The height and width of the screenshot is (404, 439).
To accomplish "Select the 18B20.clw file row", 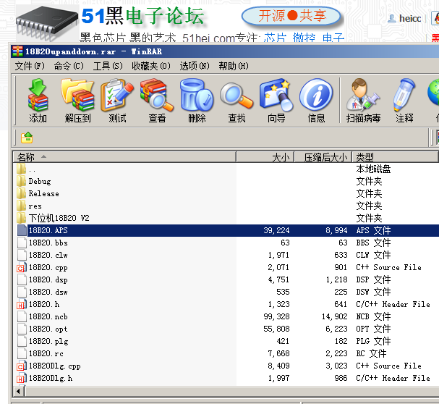I will [x=226, y=255].
